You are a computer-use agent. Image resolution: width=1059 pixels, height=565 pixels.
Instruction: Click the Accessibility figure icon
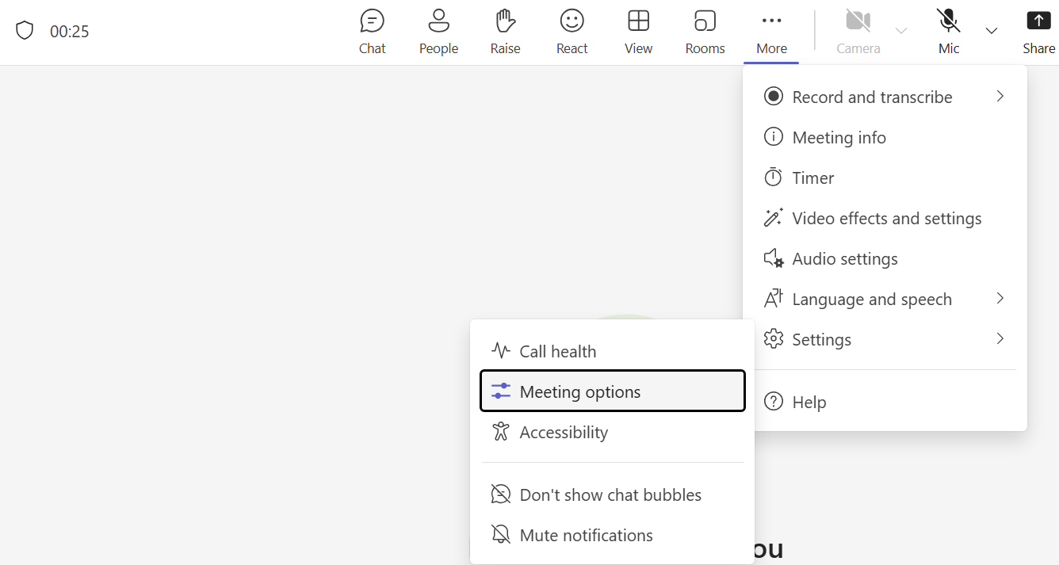500,432
